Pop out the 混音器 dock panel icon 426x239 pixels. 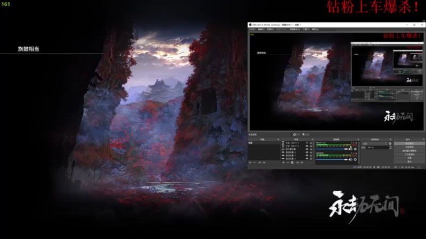click(x=358, y=139)
